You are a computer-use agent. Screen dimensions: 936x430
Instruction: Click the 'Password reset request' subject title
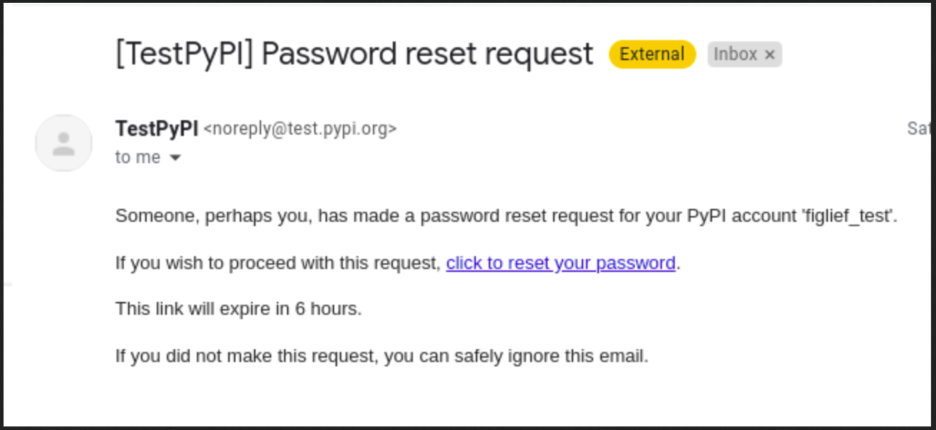coord(427,54)
